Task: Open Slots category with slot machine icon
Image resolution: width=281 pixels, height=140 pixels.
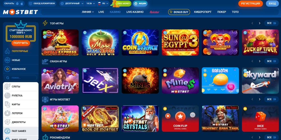Action: click(21, 87)
